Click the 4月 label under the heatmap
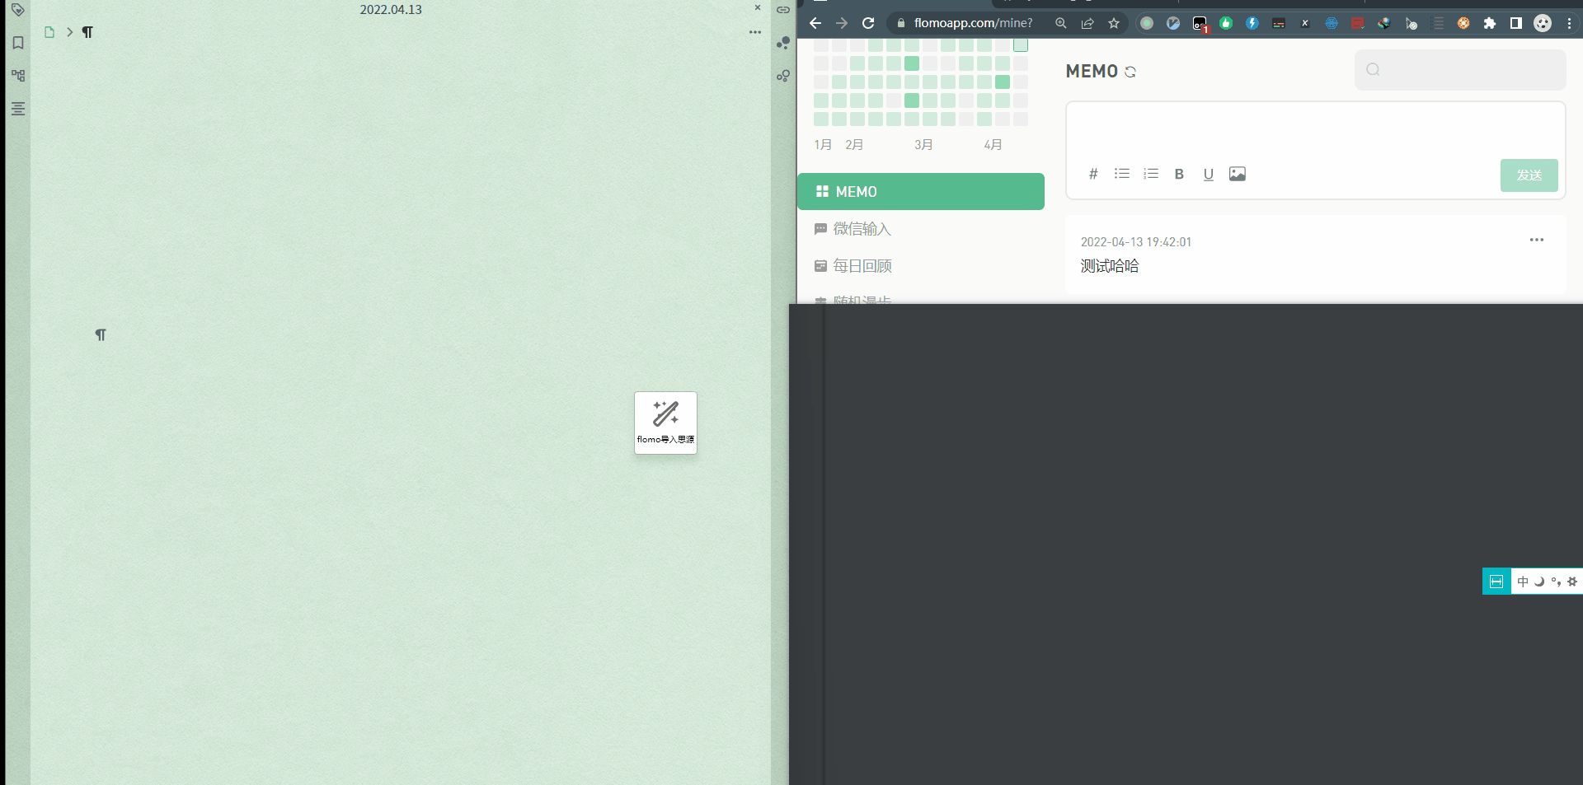The height and width of the screenshot is (785, 1583). click(x=993, y=145)
